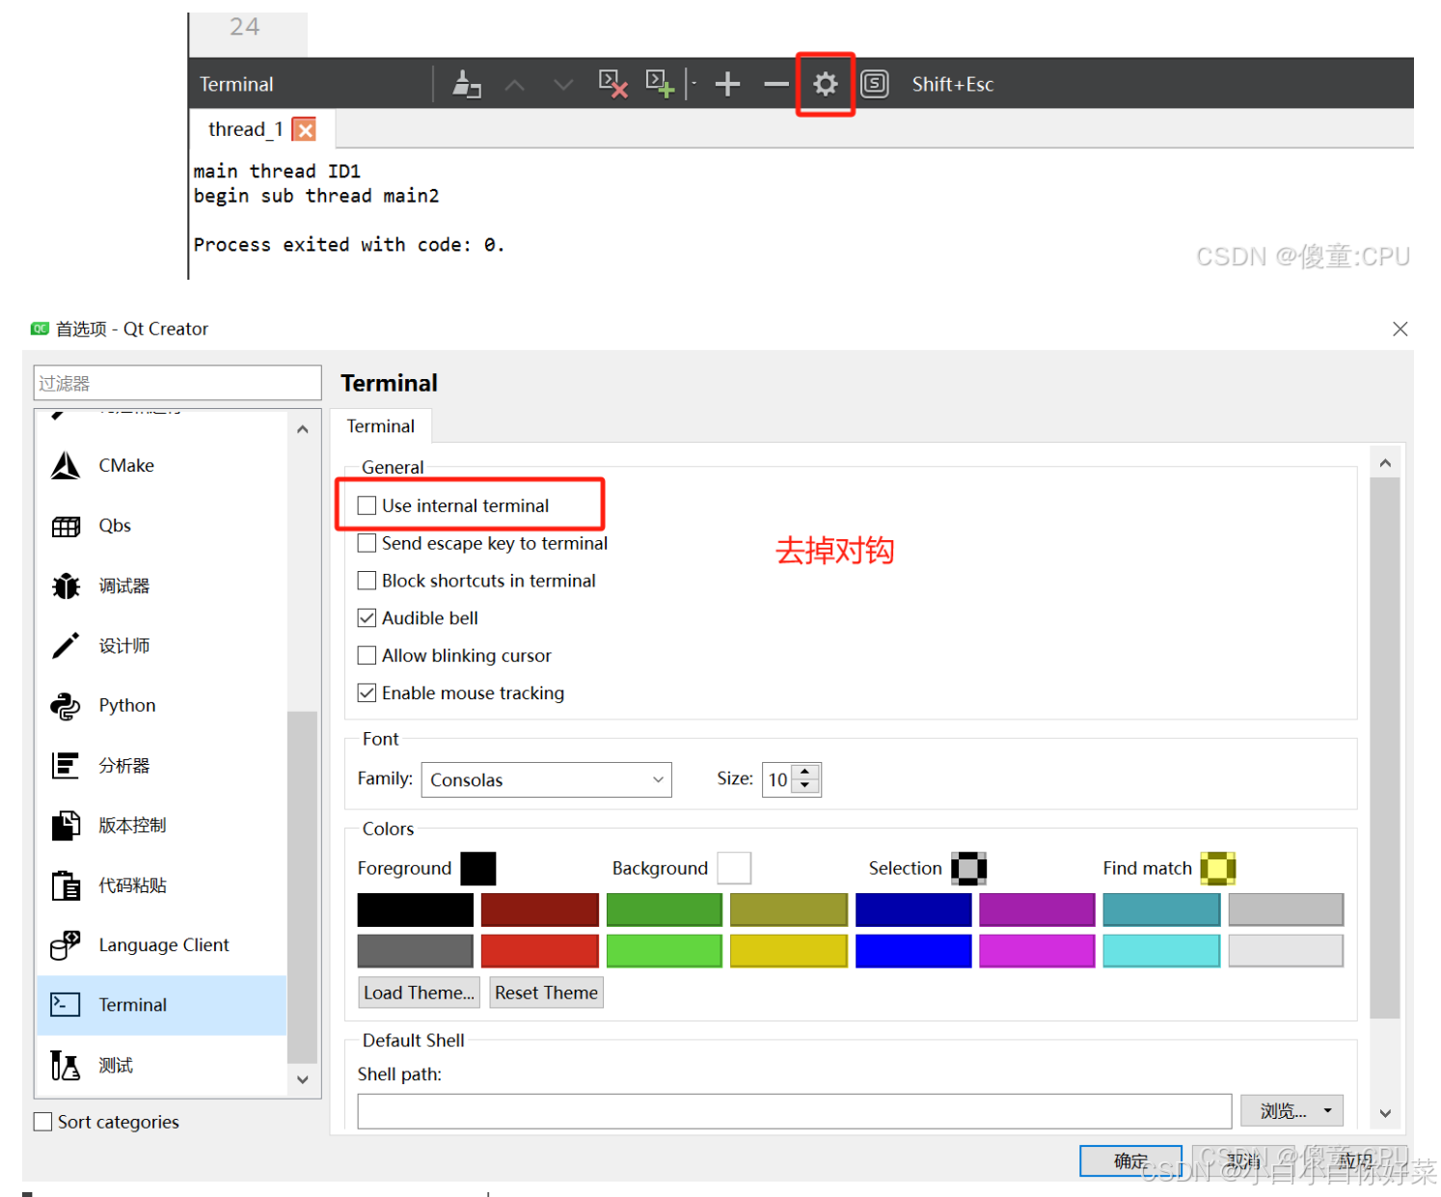
Task: Toggle Sort categories checkbox
Action: (x=43, y=1122)
